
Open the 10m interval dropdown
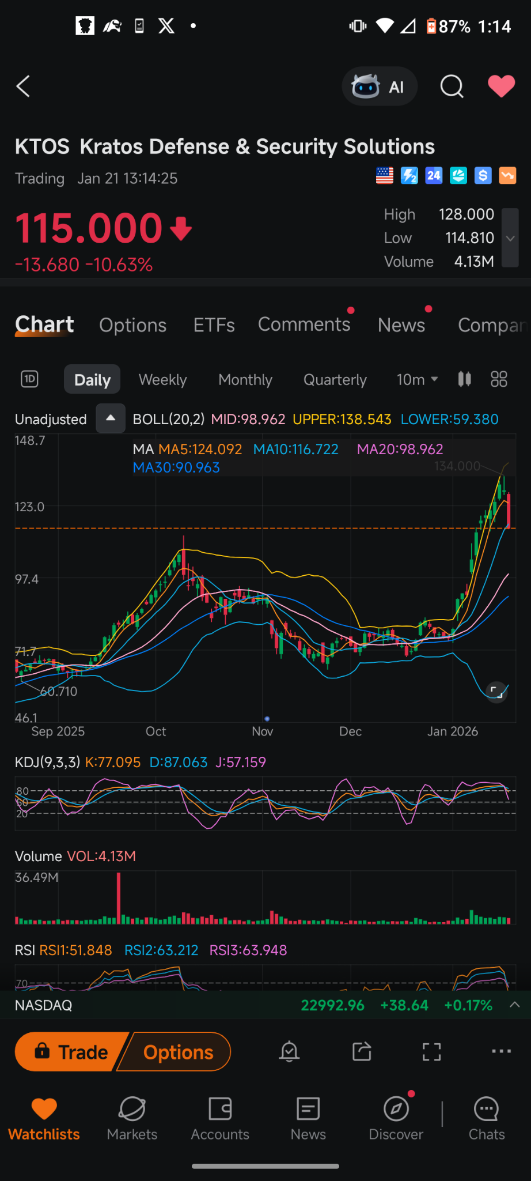[418, 379]
